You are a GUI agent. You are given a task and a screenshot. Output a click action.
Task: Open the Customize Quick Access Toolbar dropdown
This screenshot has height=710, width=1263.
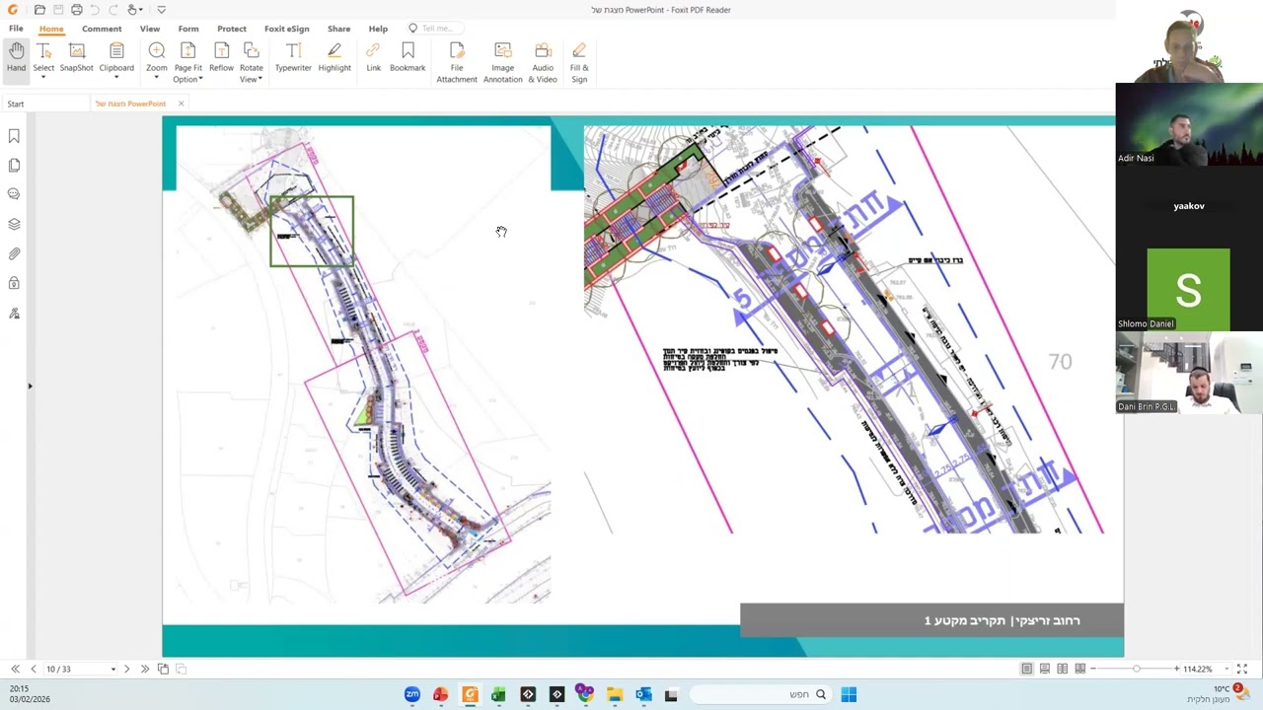[161, 10]
